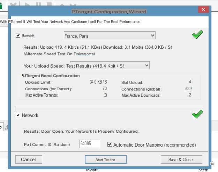Click Start Testing button
Screen dimensions: 218x172
pyautogui.click(x=106, y=159)
